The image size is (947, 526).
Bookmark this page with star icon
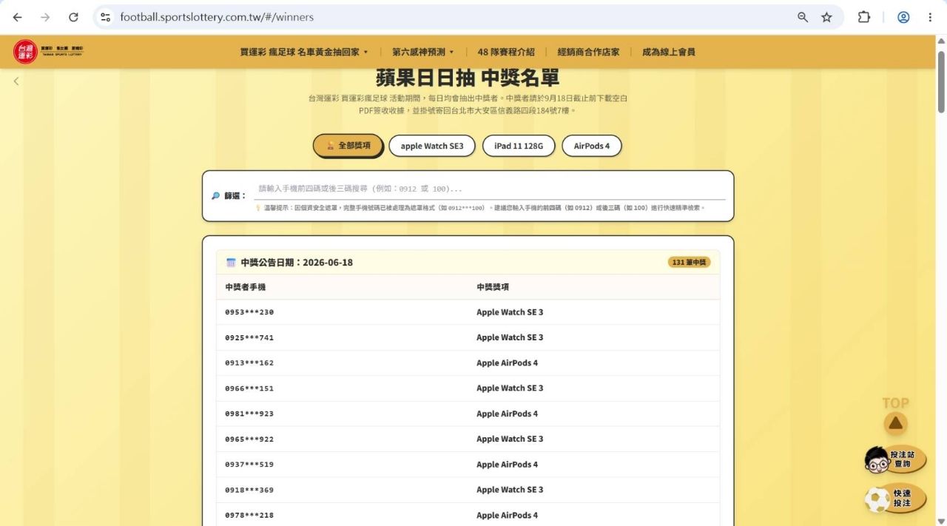(826, 17)
